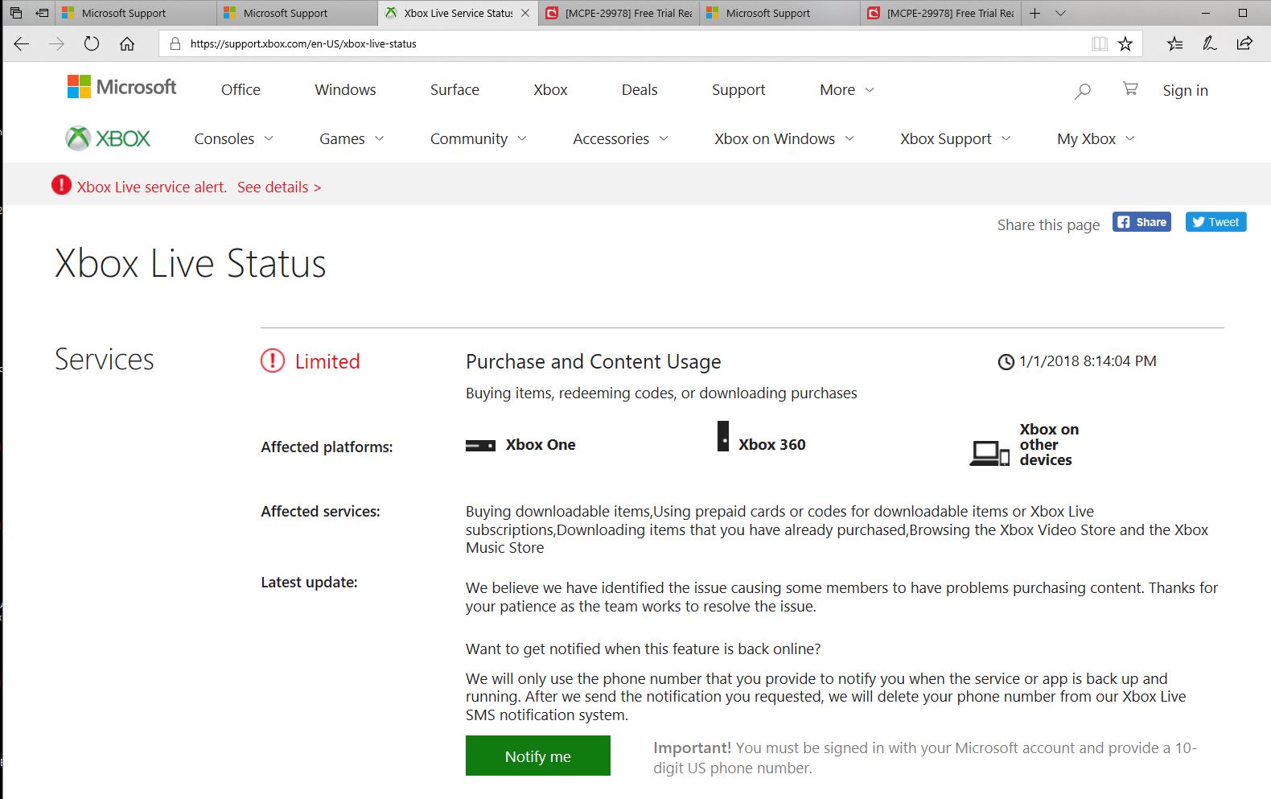Expand the My Xbox menu
This screenshot has width=1271, height=799.
[1095, 139]
